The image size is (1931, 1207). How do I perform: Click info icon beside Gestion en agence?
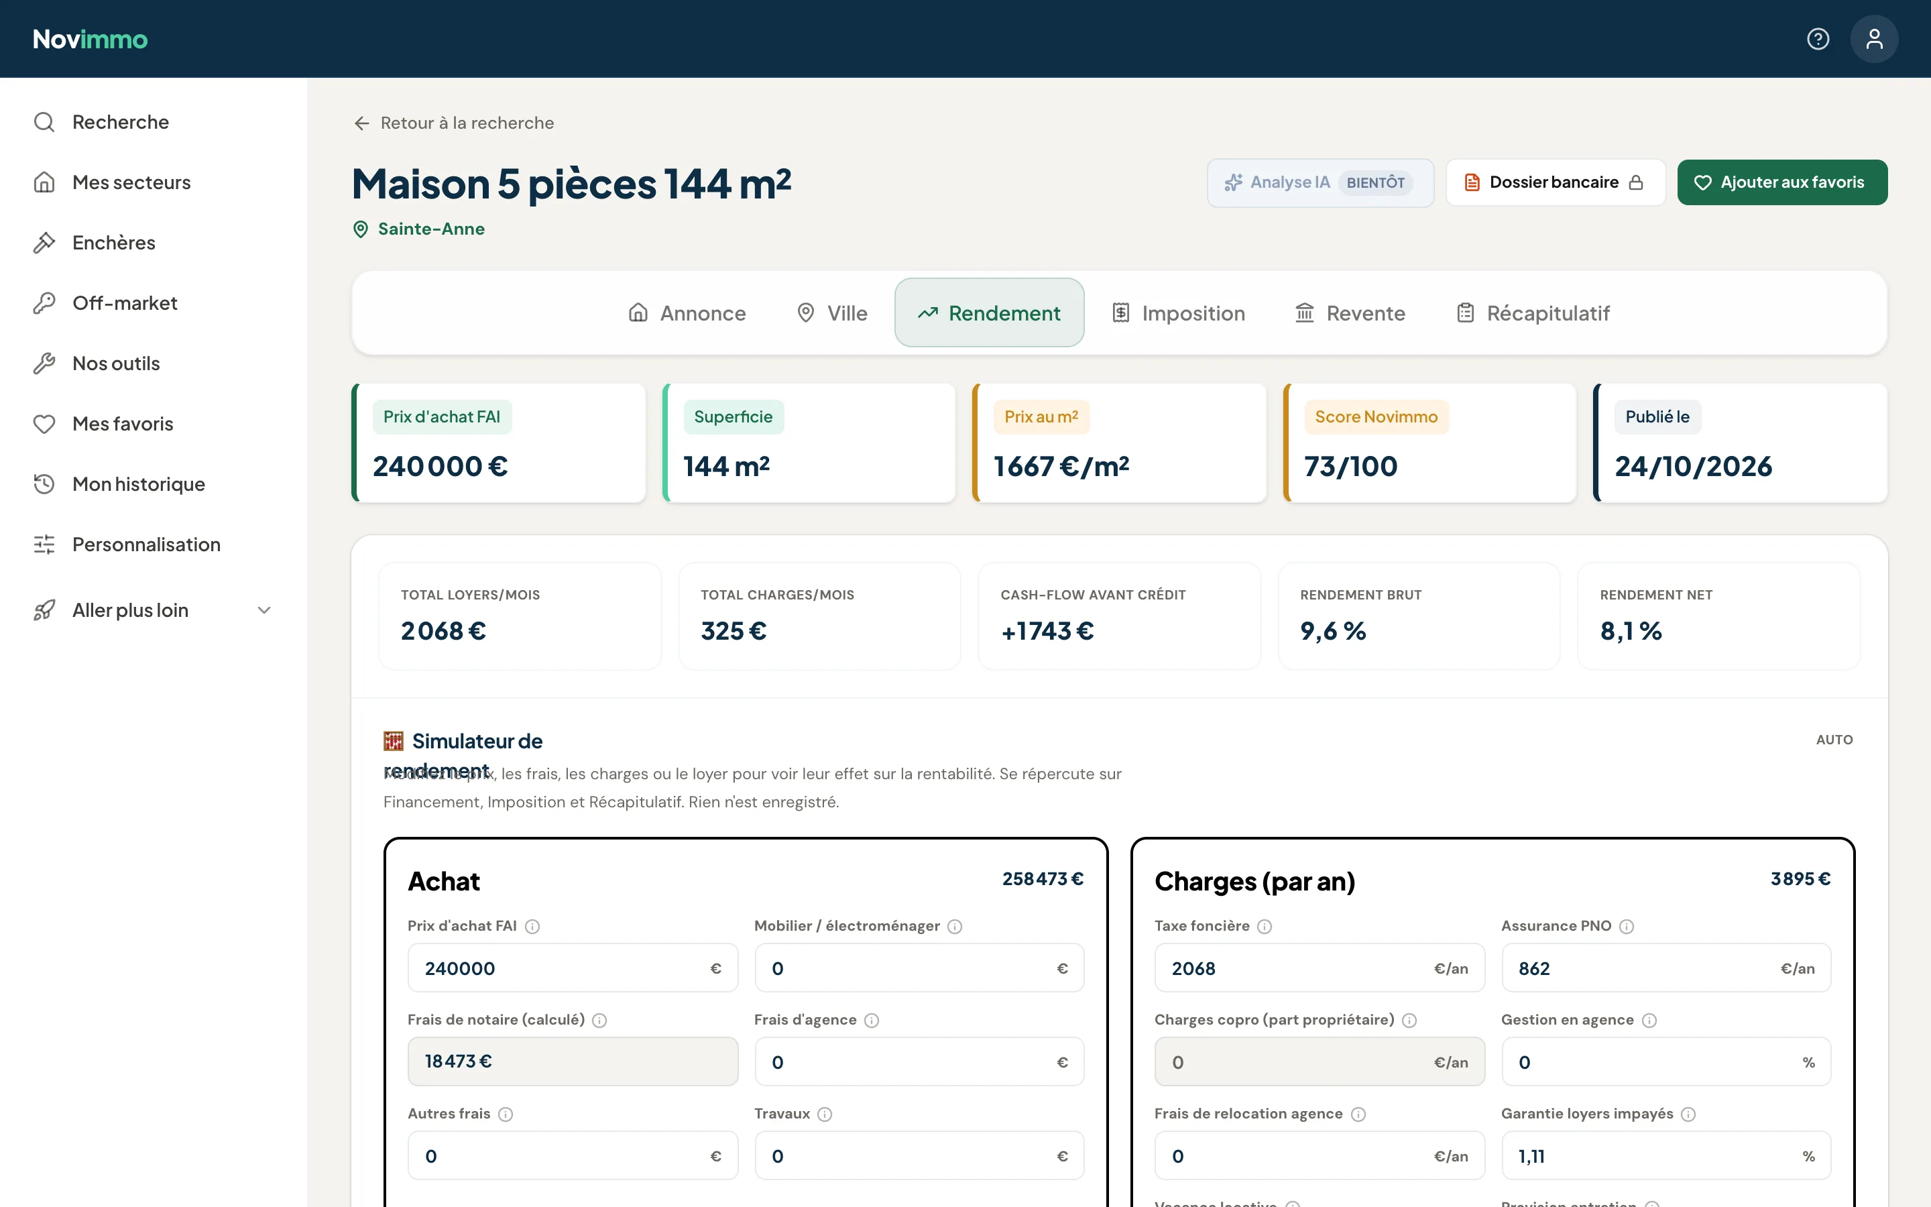point(1649,1020)
